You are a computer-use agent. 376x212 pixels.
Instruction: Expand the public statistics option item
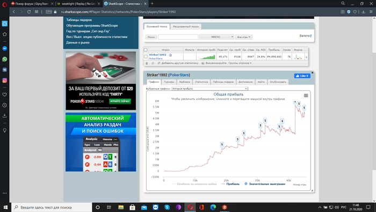(x=101, y=37)
